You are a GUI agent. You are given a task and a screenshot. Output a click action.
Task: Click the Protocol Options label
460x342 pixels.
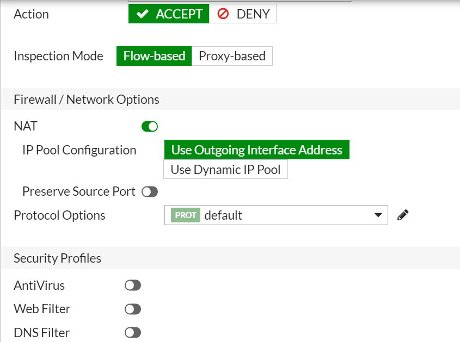[59, 215]
